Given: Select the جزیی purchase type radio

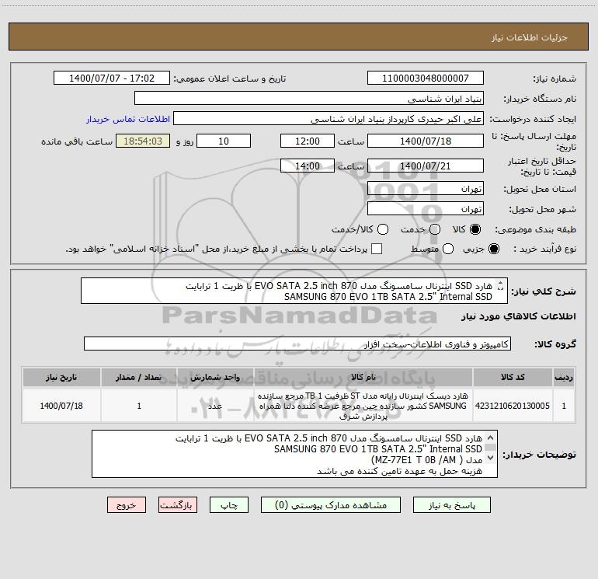Looking at the screenshot, I should tap(493, 249).
